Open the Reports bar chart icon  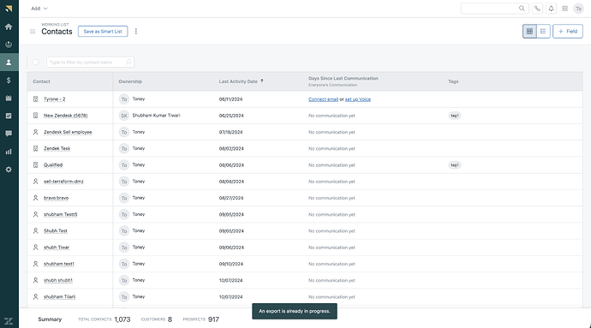[9, 152]
